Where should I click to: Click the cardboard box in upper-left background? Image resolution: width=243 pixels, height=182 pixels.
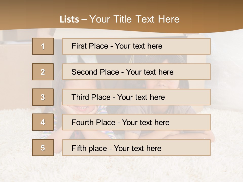coord(15,51)
